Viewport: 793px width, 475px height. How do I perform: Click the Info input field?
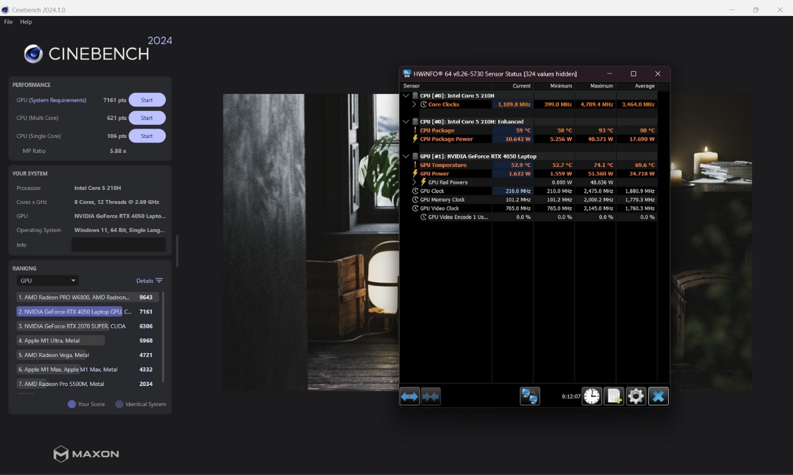(x=118, y=245)
